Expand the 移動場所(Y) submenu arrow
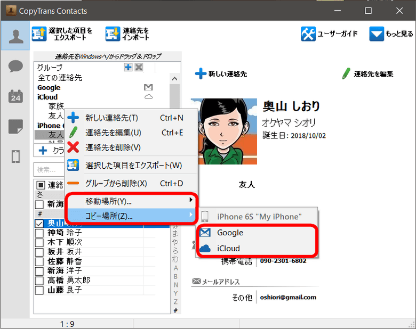Image resolution: width=416 pixels, height=329 pixels. pos(191,200)
